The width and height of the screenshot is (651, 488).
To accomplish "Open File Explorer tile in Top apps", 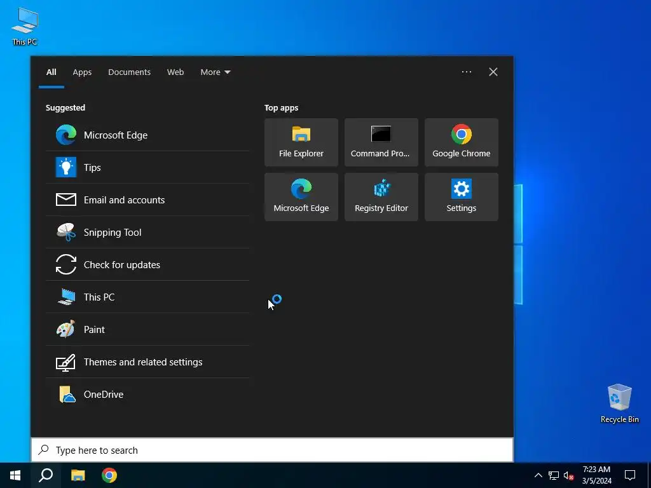I will click(x=301, y=142).
